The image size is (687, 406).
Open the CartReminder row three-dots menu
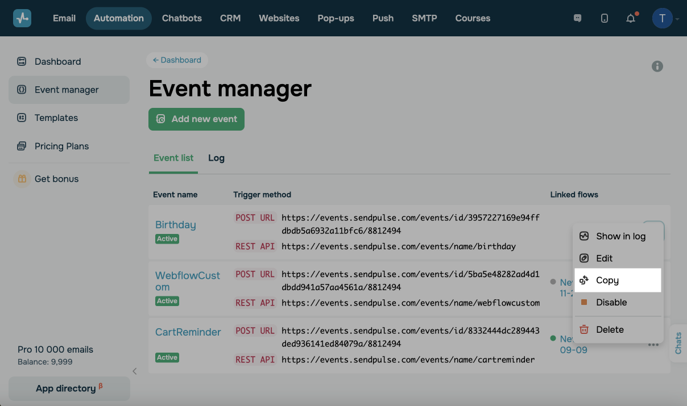click(653, 345)
